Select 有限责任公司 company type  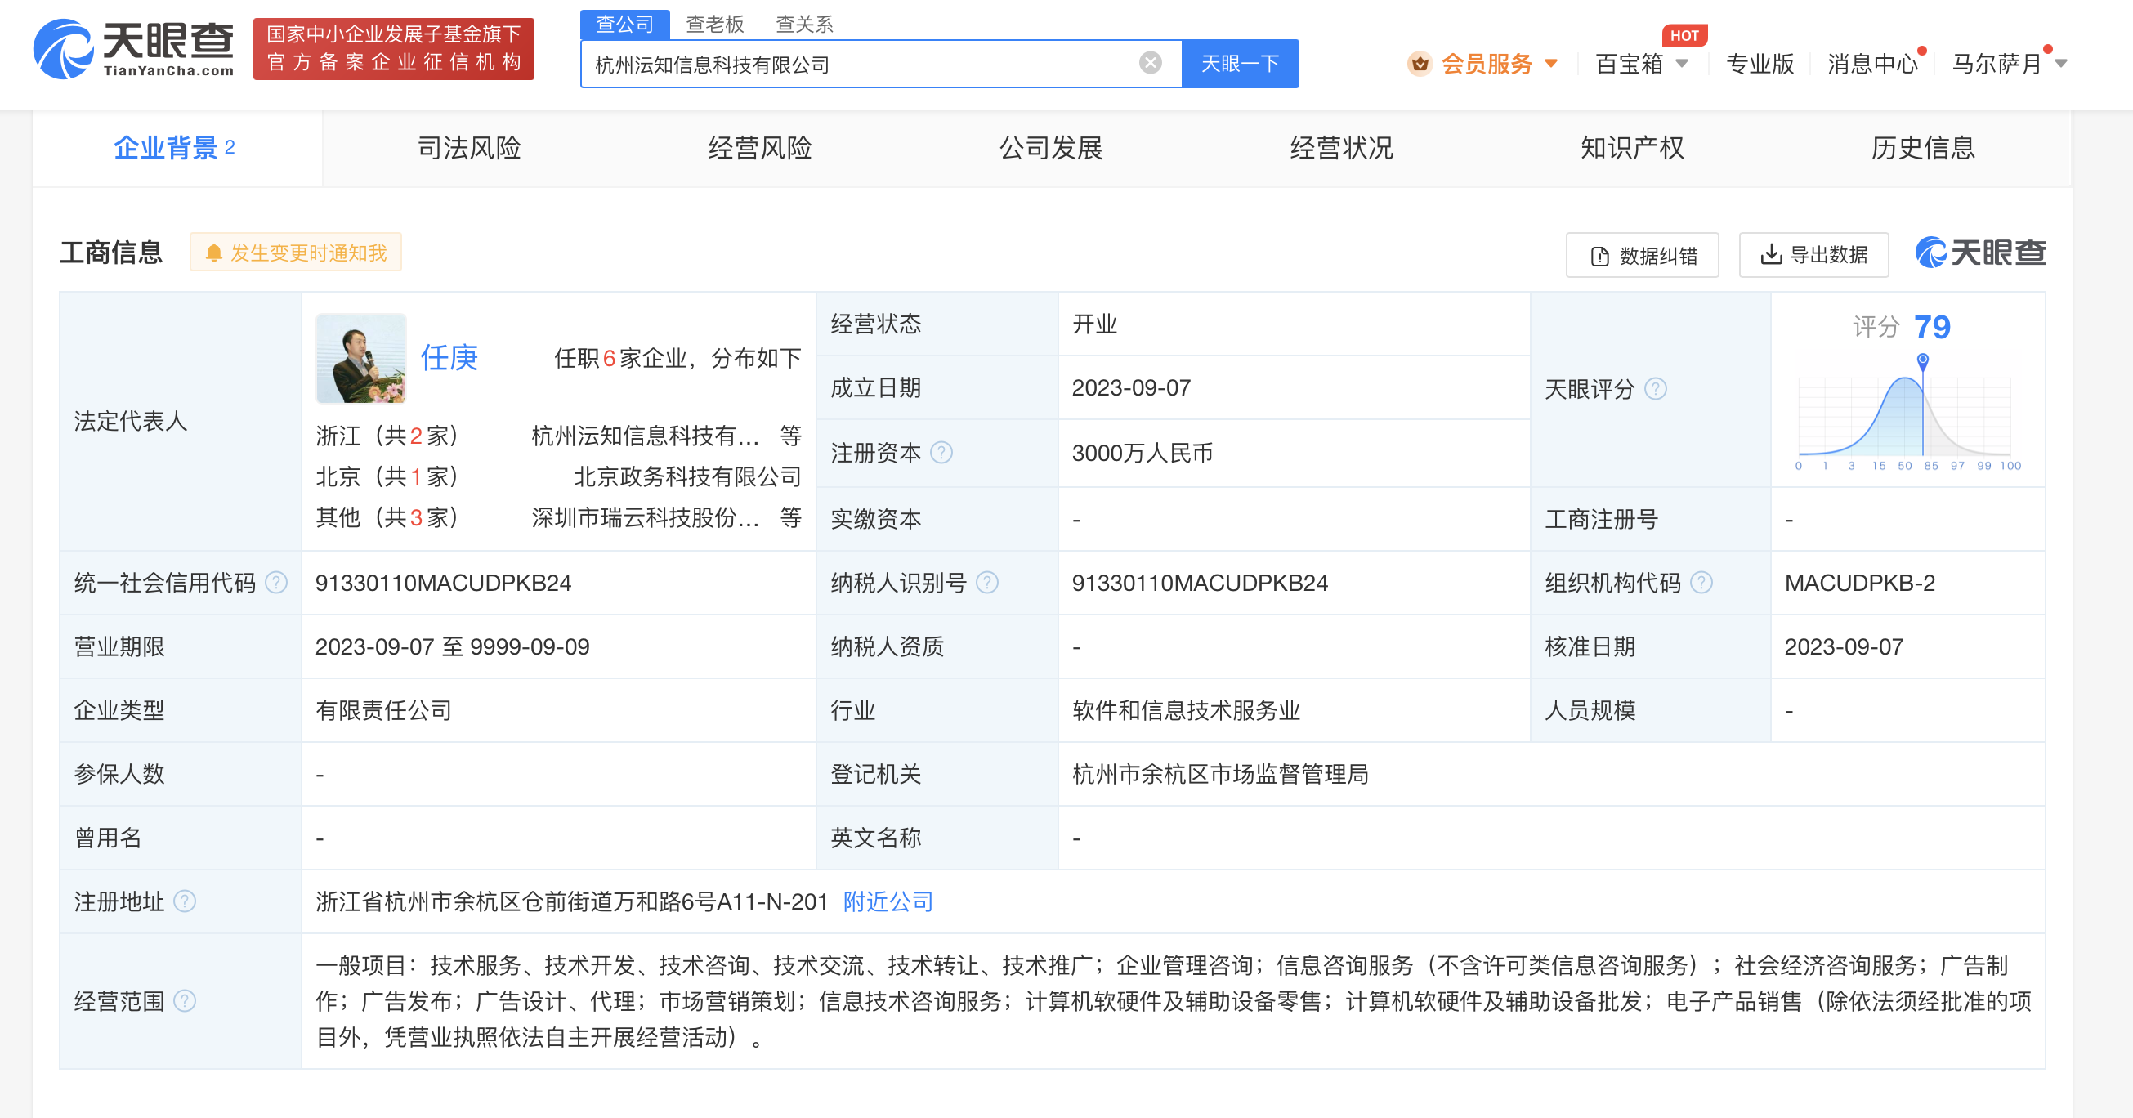tap(383, 710)
